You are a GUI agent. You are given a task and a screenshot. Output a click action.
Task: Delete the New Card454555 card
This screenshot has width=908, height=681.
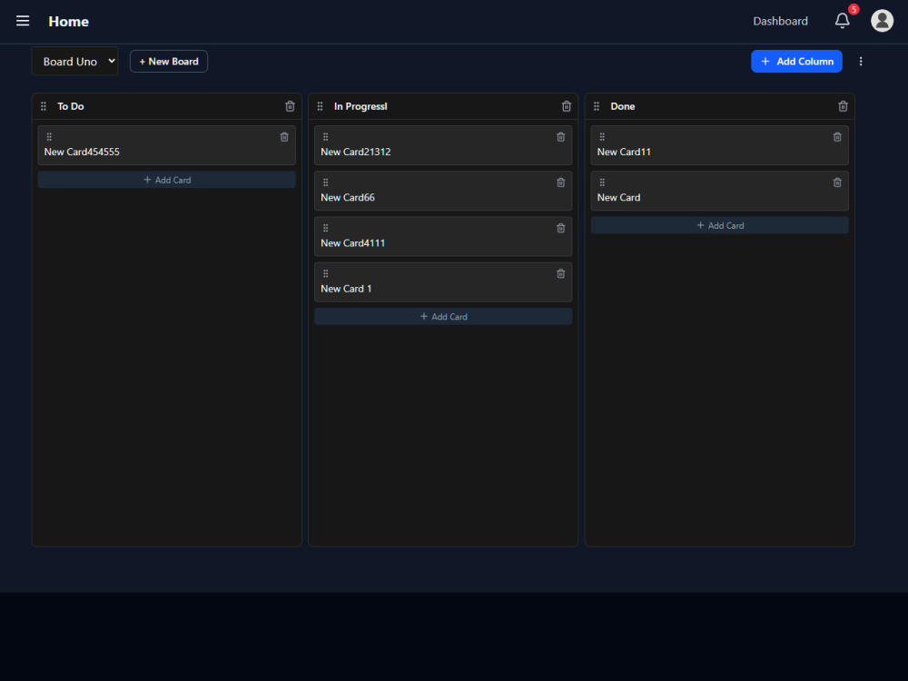(x=284, y=137)
